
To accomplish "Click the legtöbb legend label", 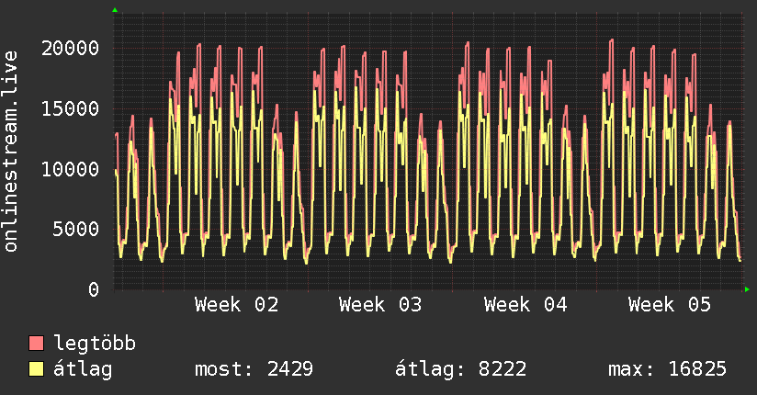I will 95,344.
